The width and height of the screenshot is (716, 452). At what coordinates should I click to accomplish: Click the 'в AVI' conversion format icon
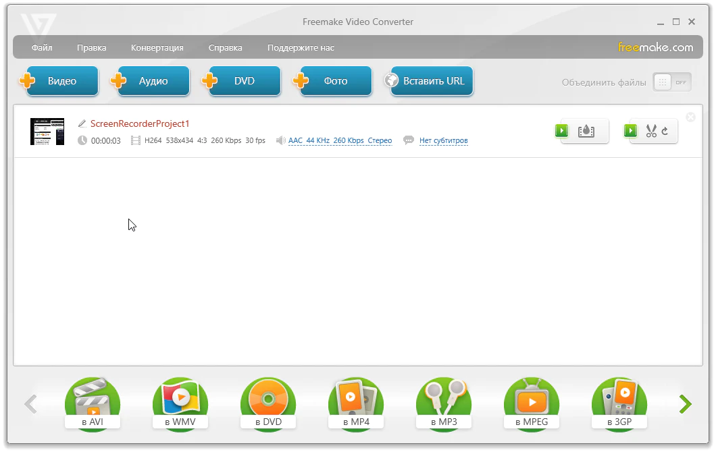click(93, 403)
